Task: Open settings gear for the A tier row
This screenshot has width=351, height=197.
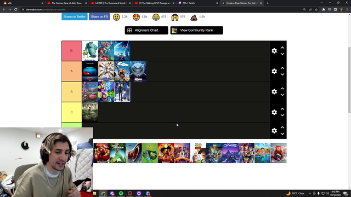Action: pyautogui.click(x=274, y=71)
